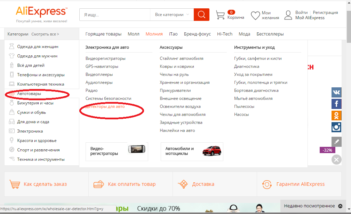Viewport: 351px width, 214px height.
Task: Open Ковры и коврики link
Action: coord(177,66)
